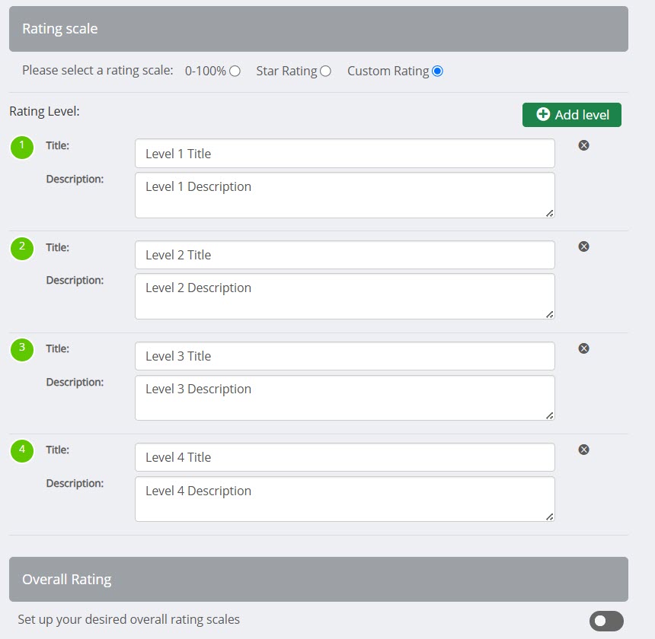655x639 pixels.
Task: Grab the Level 4 Description resize handle
Action: [549, 517]
